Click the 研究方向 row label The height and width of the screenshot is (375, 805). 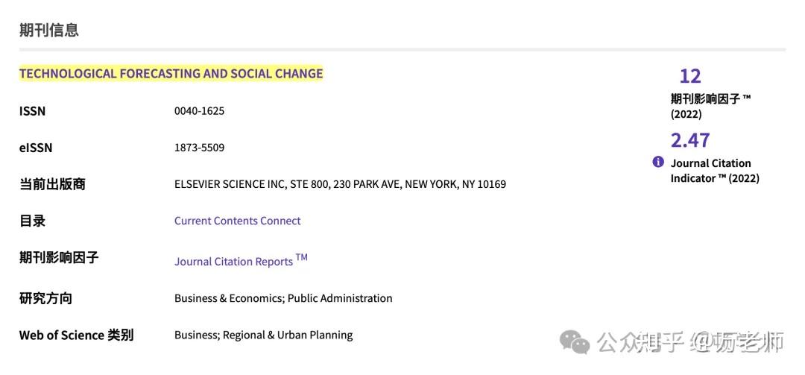click(x=45, y=298)
